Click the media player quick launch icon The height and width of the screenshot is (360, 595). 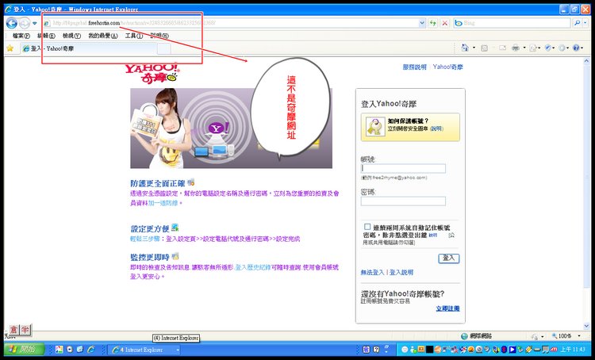pos(70,350)
